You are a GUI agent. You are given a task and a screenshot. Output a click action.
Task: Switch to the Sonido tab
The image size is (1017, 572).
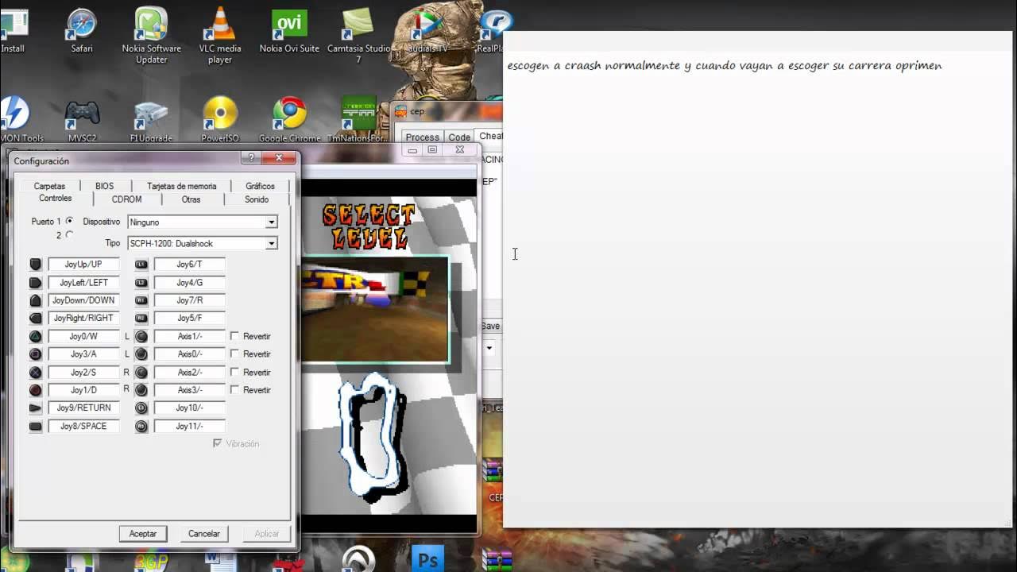(257, 199)
